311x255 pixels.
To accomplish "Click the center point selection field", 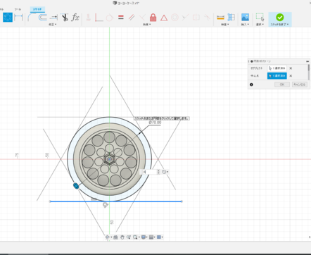I will pos(277,75).
